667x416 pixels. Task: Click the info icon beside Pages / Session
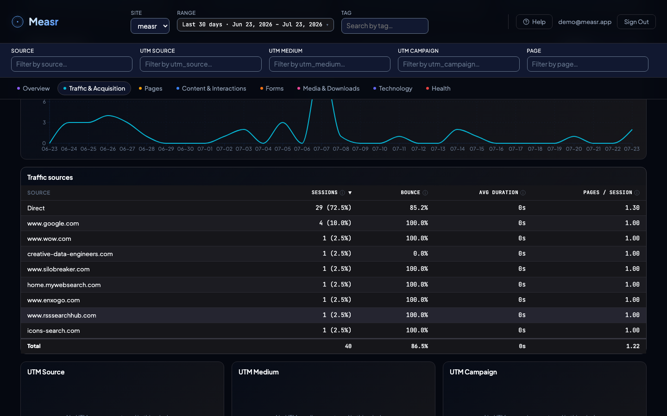tap(637, 193)
